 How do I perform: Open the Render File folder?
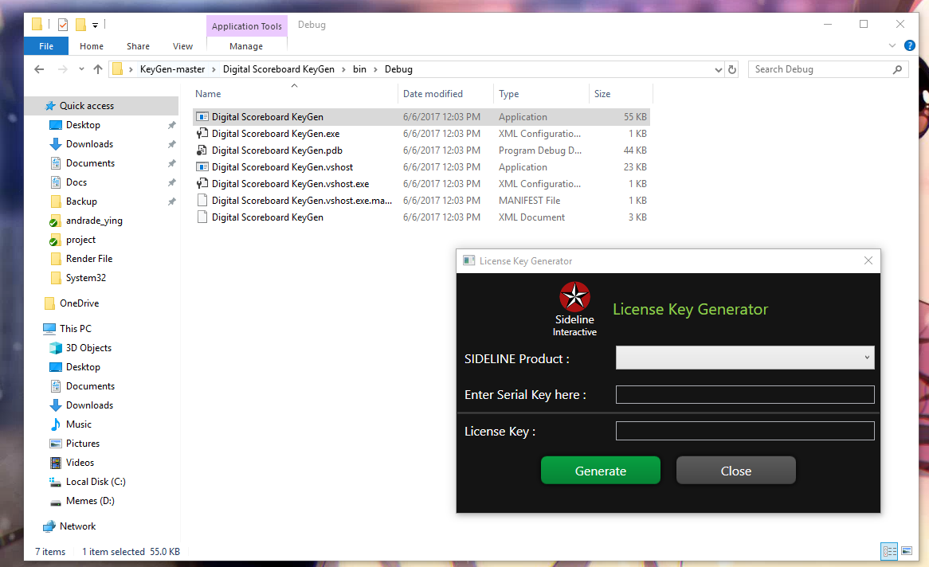(x=89, y=258)
